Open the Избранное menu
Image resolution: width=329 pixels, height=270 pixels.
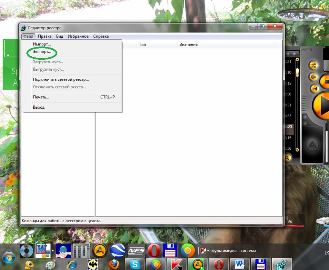click(78, 36)
